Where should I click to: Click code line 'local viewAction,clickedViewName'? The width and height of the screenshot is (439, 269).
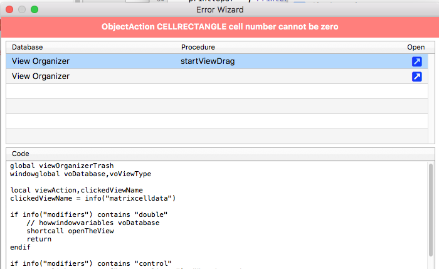click(x=77, y=190)
